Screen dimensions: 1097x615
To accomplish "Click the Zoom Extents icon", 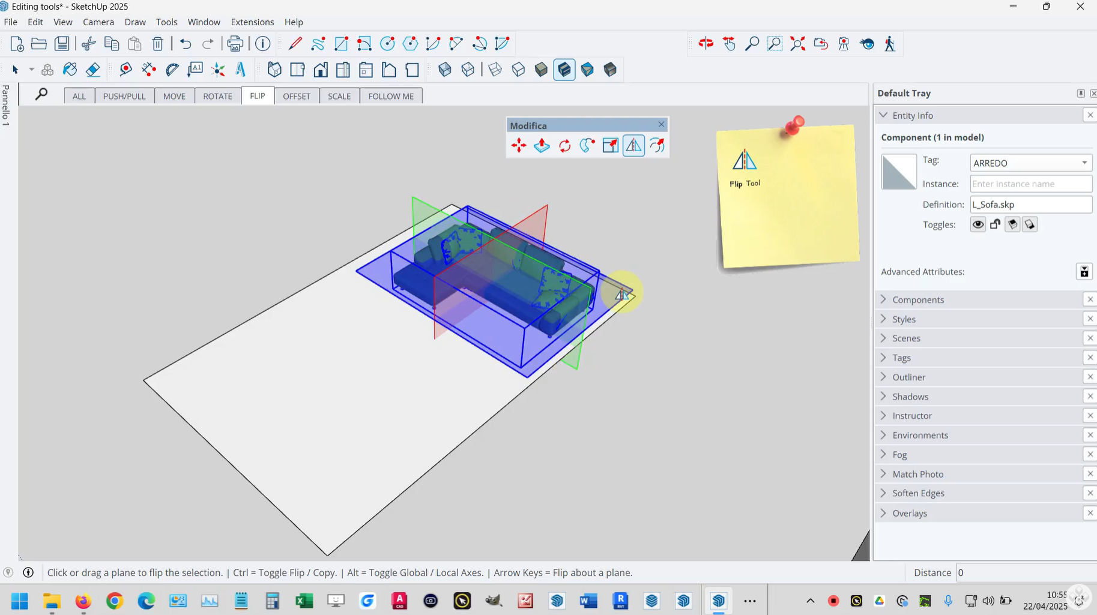I will coord(797,44).
